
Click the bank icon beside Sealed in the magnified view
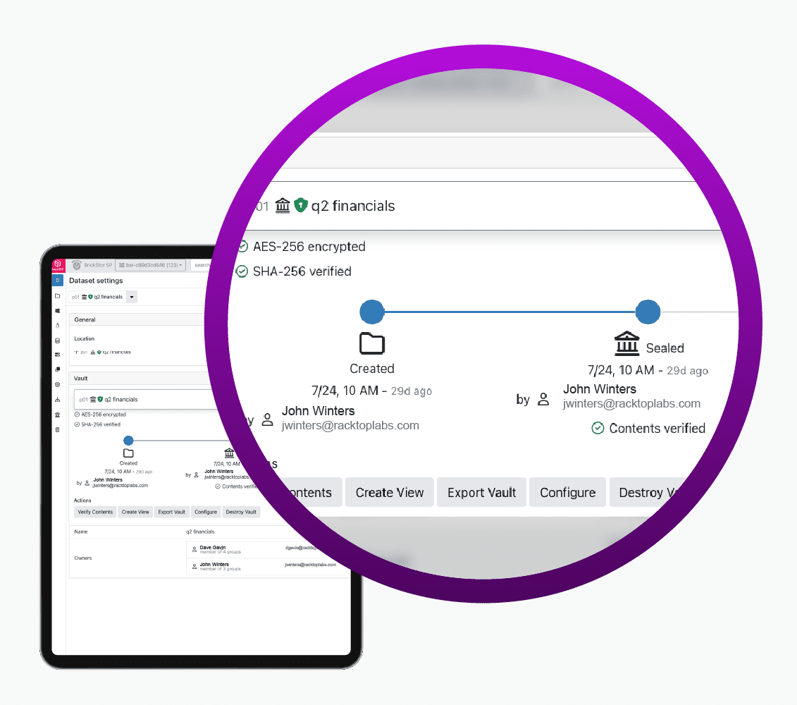pyautogui.click(x=626, y=343)
